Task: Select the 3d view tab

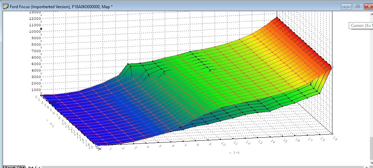Action: click(31, 167)
